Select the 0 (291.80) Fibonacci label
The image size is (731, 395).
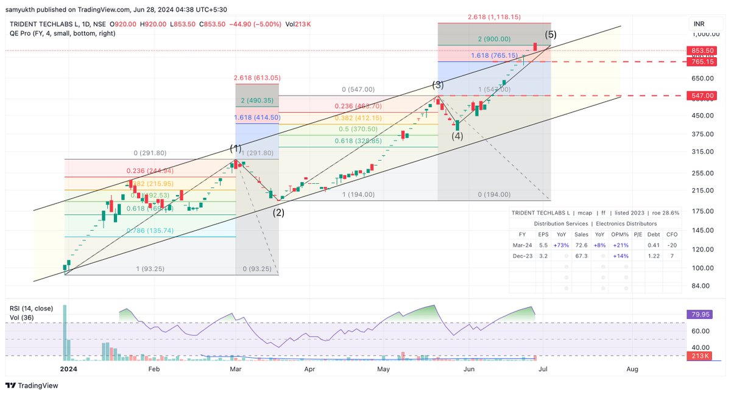(x=150, y=153)
